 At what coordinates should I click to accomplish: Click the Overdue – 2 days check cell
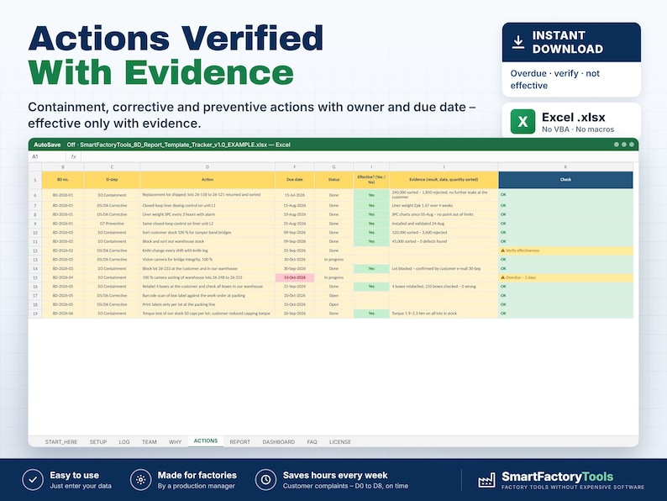click(x=565, y=277)
